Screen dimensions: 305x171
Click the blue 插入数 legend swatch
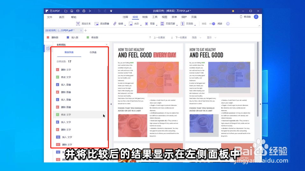(68, 37)
